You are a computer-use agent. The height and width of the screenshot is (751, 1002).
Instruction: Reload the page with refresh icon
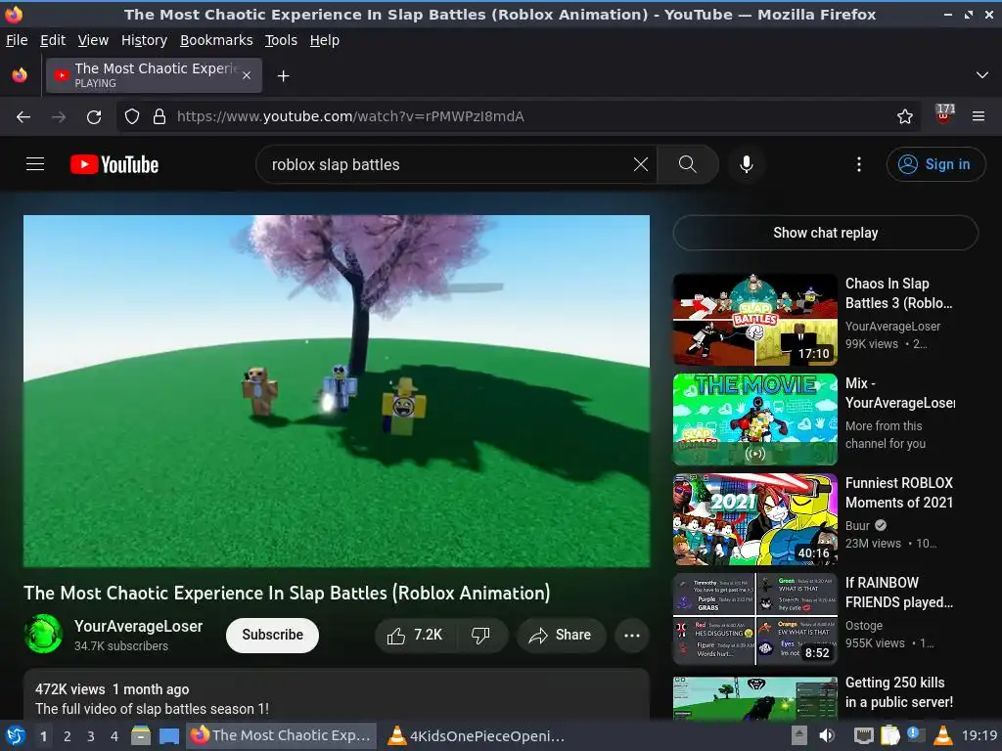pyautogui.click(x=94, y=117)
